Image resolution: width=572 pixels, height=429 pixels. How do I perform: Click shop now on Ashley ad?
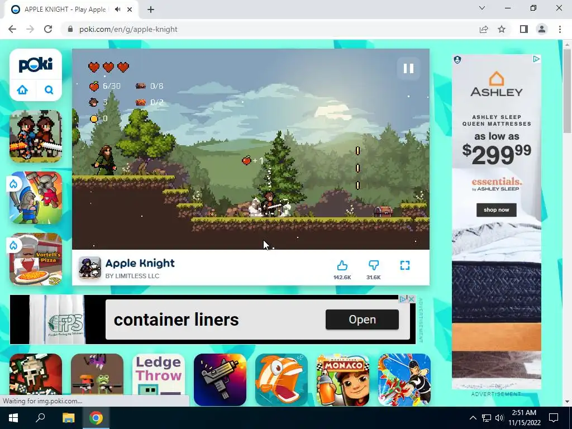coord(496,210)
